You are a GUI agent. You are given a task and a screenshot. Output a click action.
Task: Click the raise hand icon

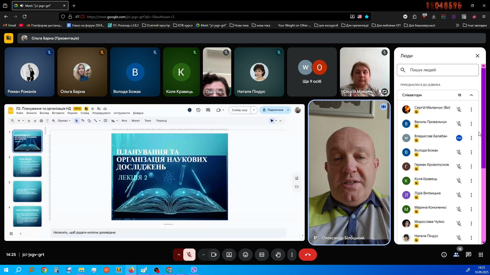[x=278, y=255]
